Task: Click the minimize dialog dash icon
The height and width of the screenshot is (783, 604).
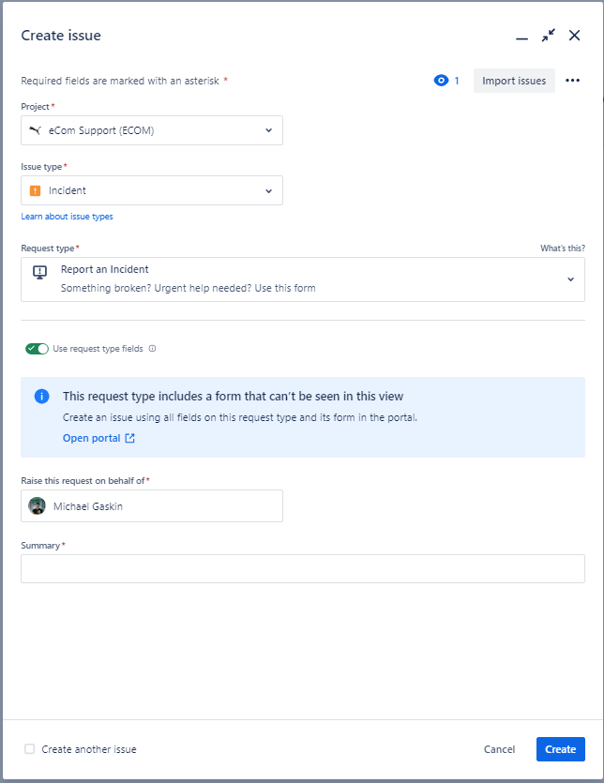Action: click(522, 38)
